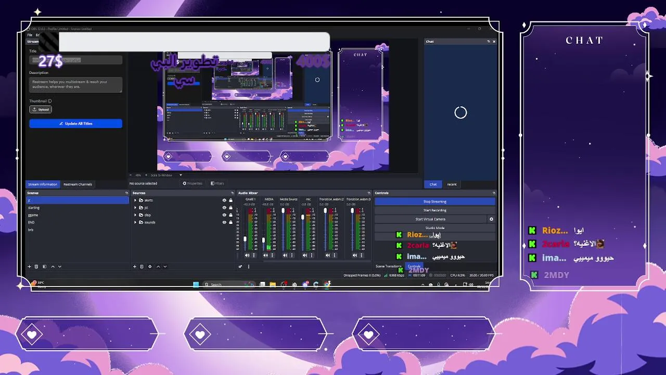The width and height of the screenshot is (666, 375).
Task: Open the options dots for the mic channel
Action: (x=312, y=255)
